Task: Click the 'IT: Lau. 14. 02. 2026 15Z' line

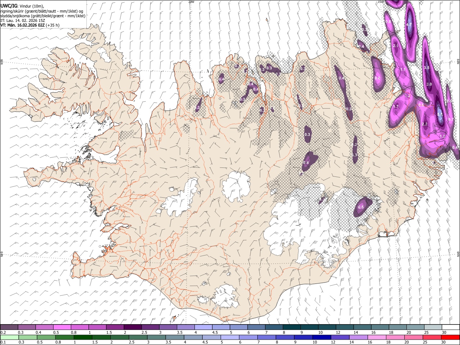Action: [23, 20]
